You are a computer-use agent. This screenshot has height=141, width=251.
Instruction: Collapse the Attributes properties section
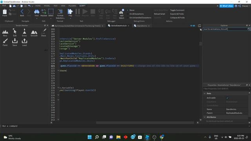(205, 117)
